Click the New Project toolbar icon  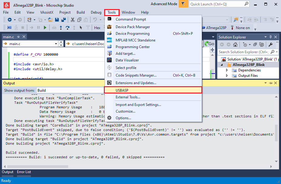point(29,20)
